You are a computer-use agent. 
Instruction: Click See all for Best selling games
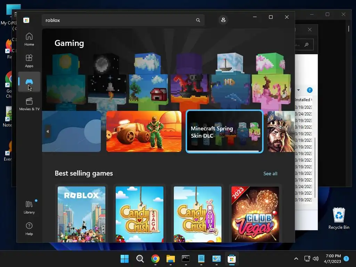pyautogui.click(x=270, y=173)
